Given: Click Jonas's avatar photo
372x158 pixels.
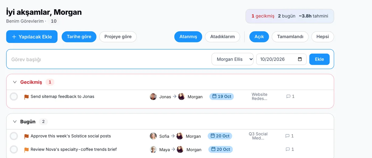Looking at the screenshot, I should click(153, 96).
